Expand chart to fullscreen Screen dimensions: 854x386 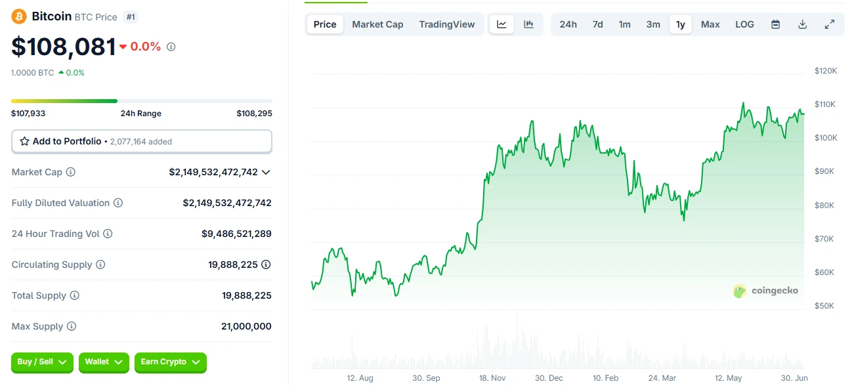[830, 24]
